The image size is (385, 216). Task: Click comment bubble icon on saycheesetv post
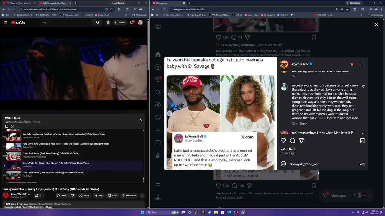click(292, 140)
